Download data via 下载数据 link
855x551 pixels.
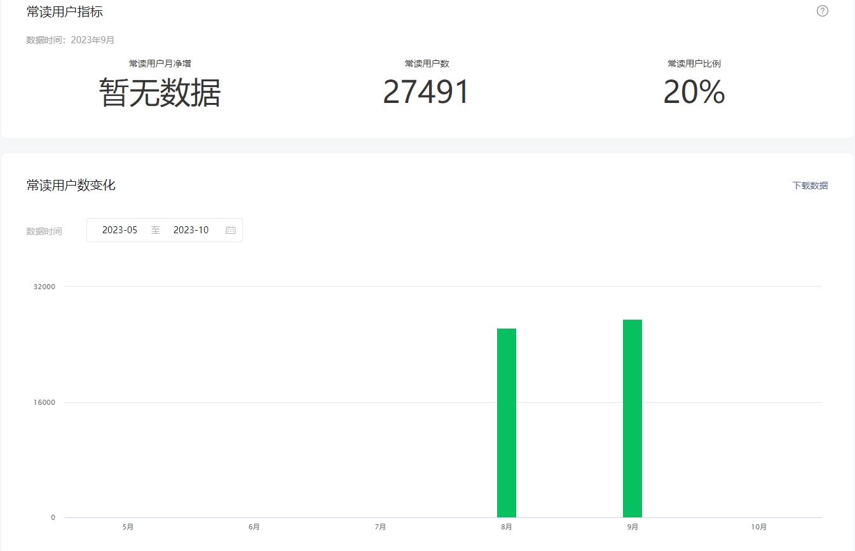[x=810, y=186]
